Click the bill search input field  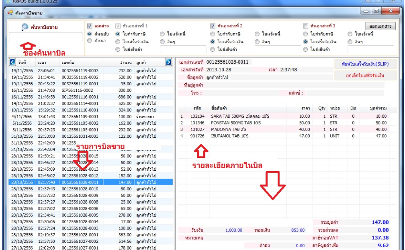coord(46,36)
